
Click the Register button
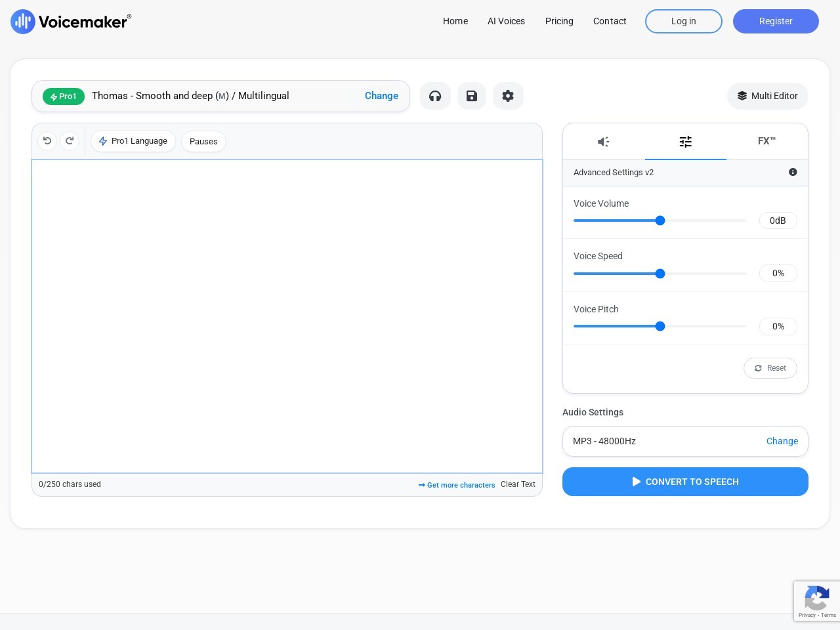point(776,21)
